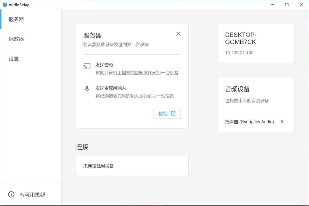Click the AudioRelay logo icon
The width and height of the screenshot is (309, 206).
5,5
